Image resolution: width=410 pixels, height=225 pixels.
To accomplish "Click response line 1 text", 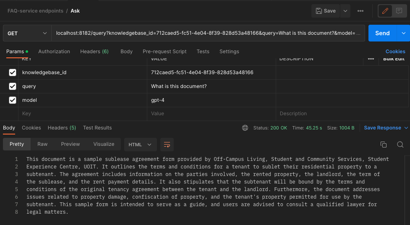I will (x=208, y=159).
